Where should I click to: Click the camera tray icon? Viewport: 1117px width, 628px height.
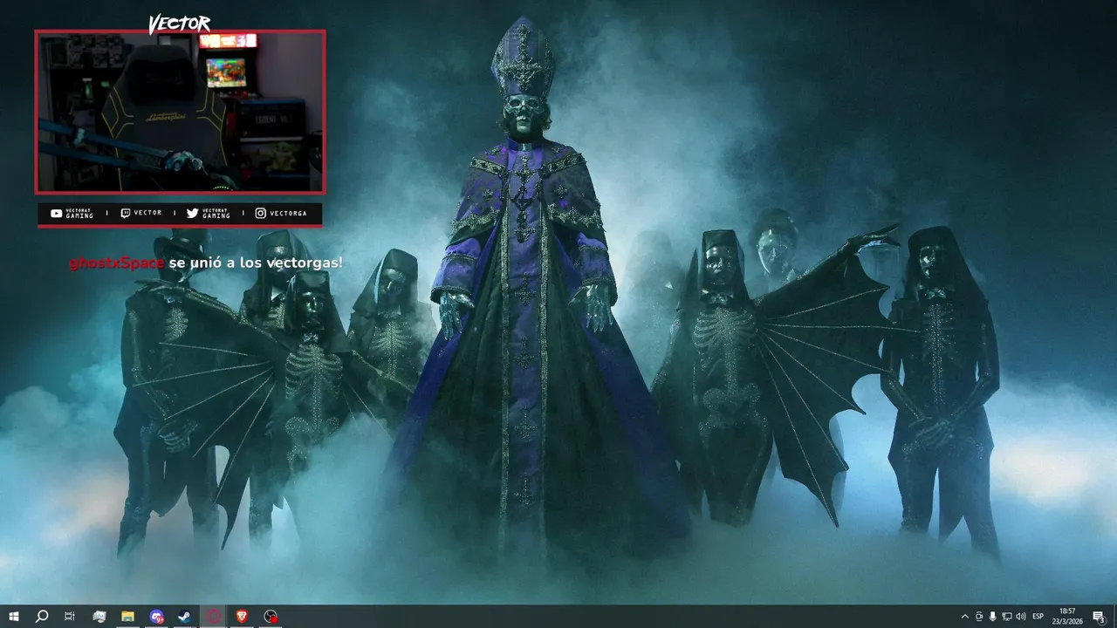point(979,617)
